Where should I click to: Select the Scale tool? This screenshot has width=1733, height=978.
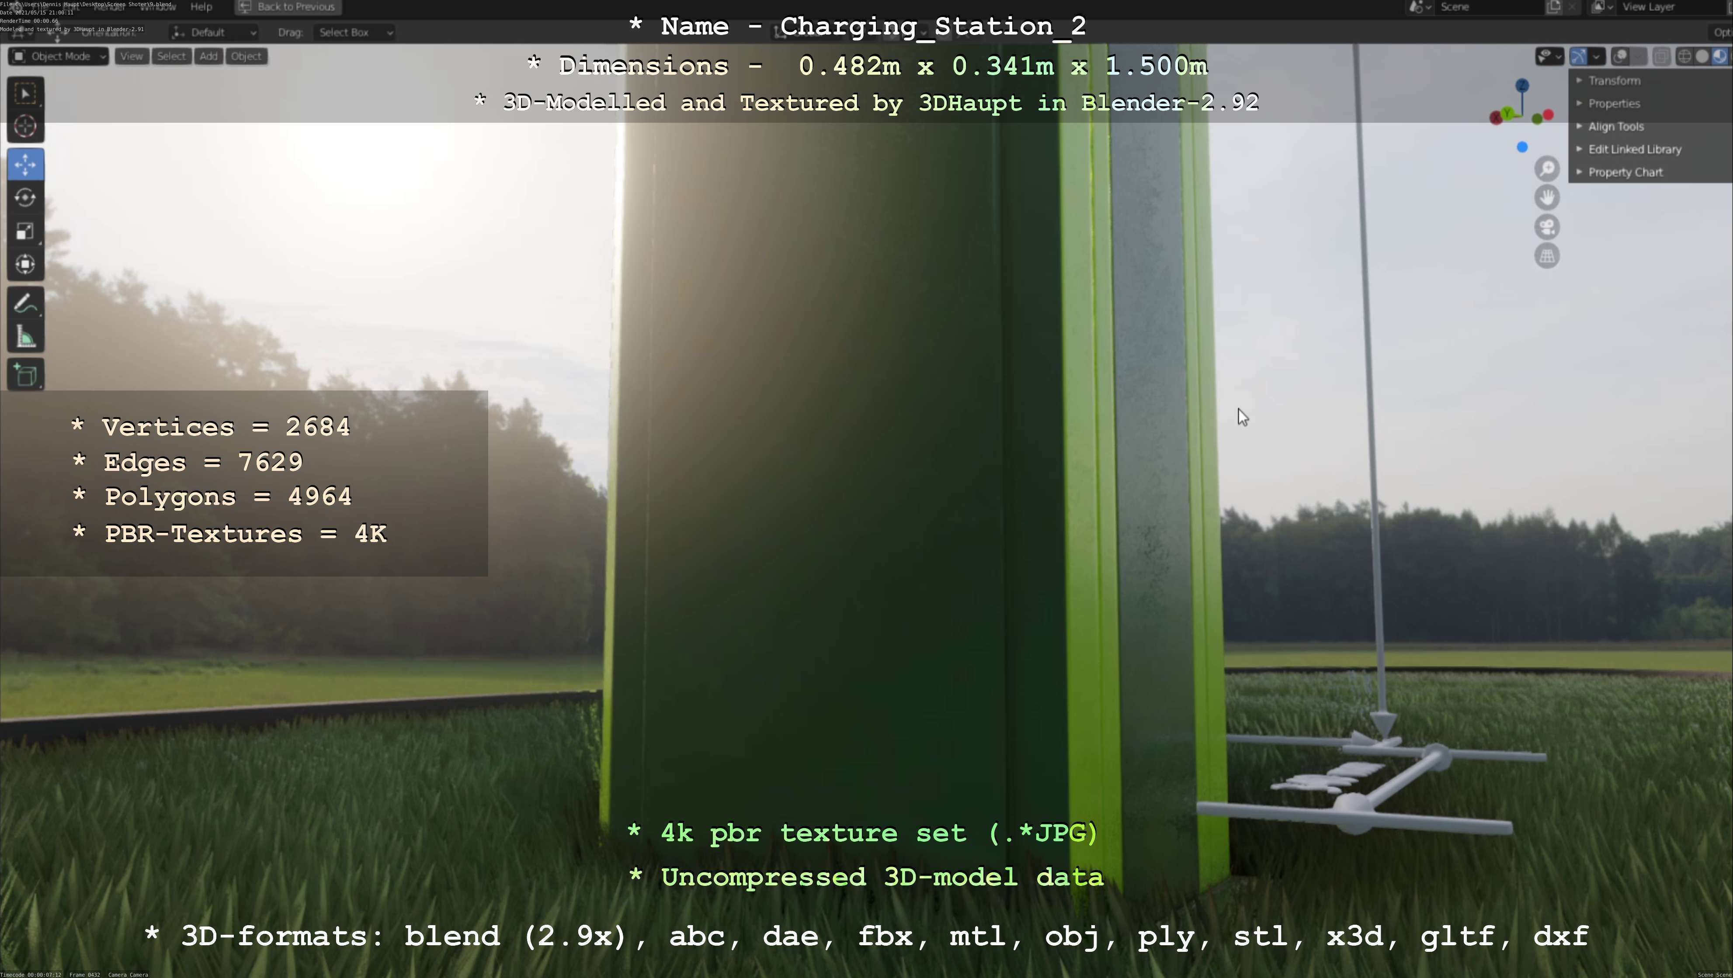tap(25, 231)
